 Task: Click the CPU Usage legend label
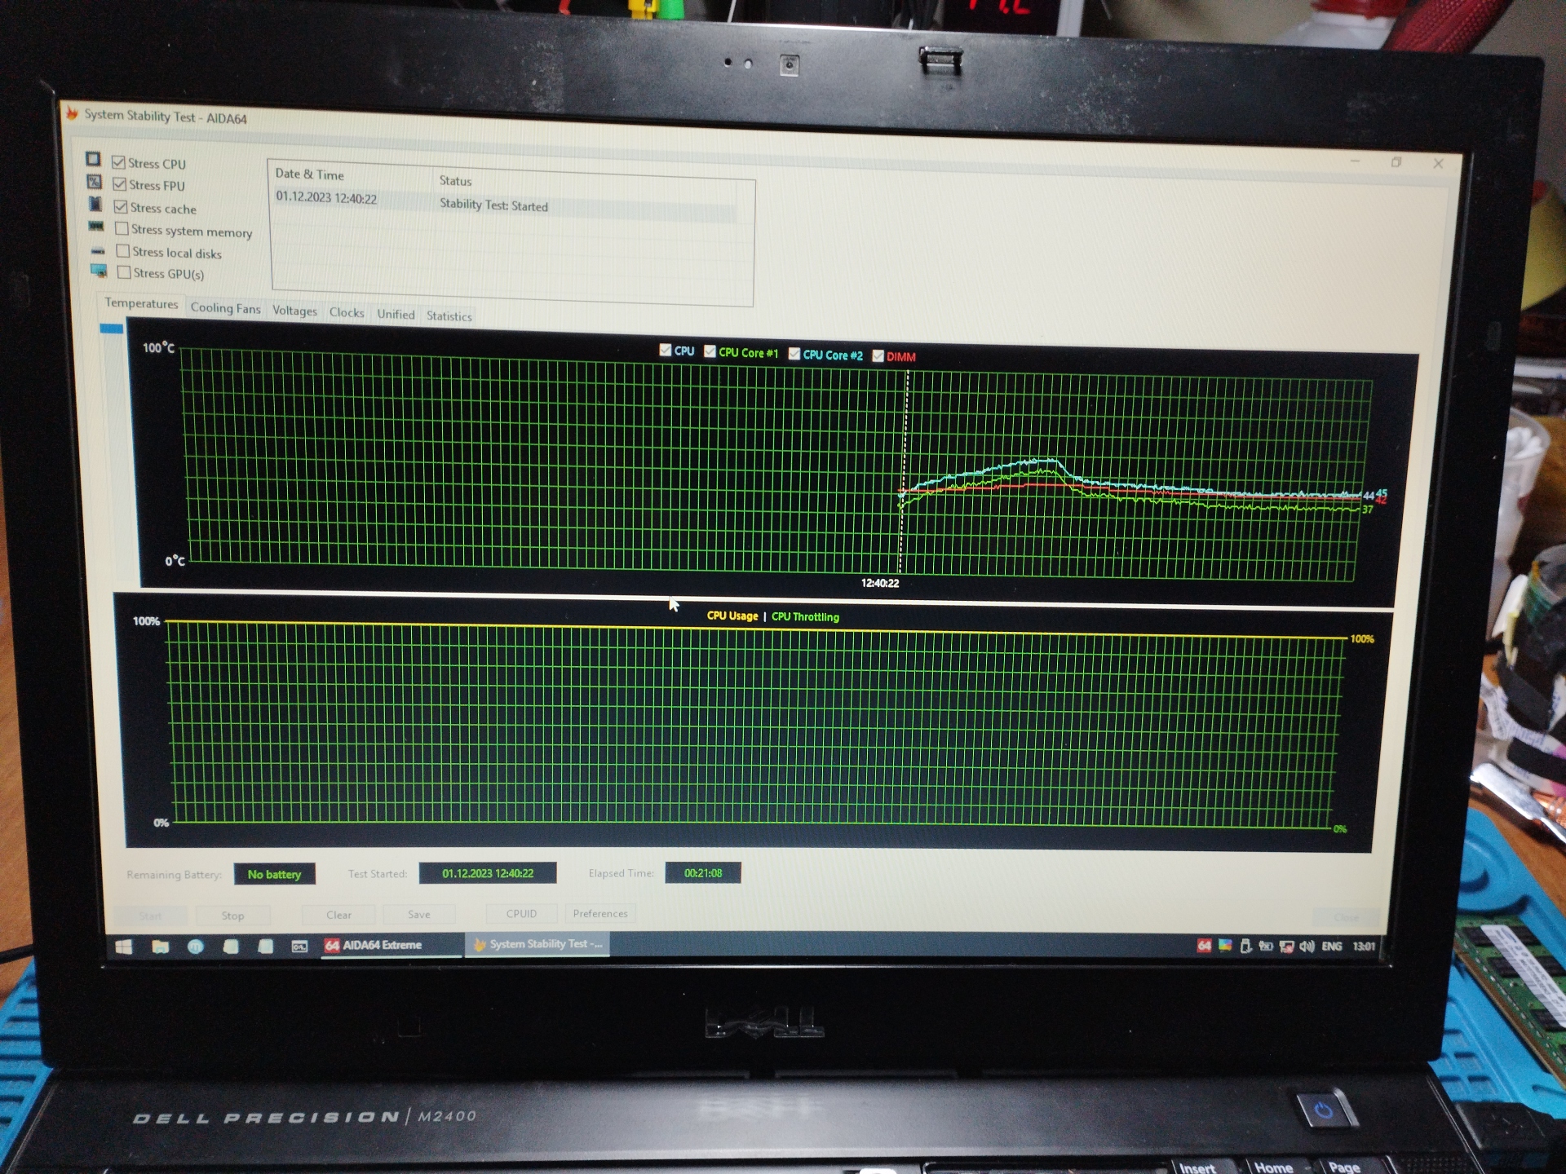pyautogui.click(x=732, y=616)
